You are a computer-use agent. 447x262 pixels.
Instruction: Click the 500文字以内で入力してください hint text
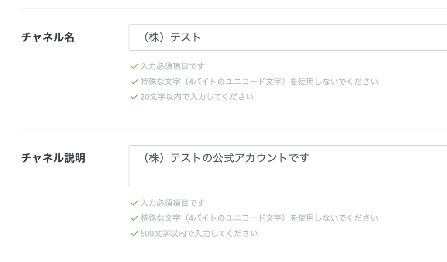pos(199,234)
